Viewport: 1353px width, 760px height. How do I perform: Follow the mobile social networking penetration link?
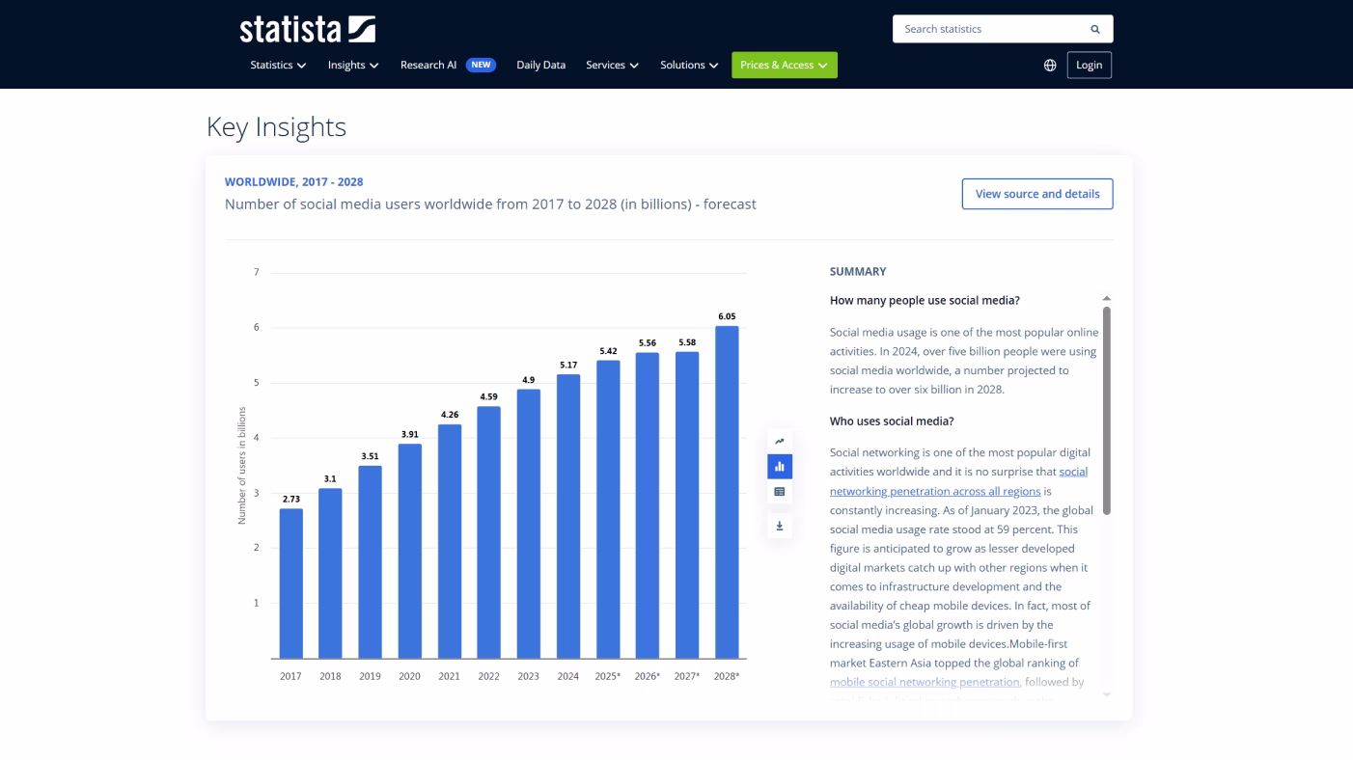[x=924, y=682]
